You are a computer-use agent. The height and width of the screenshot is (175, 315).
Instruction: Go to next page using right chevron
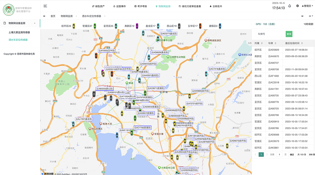click(x=267, y=155)
